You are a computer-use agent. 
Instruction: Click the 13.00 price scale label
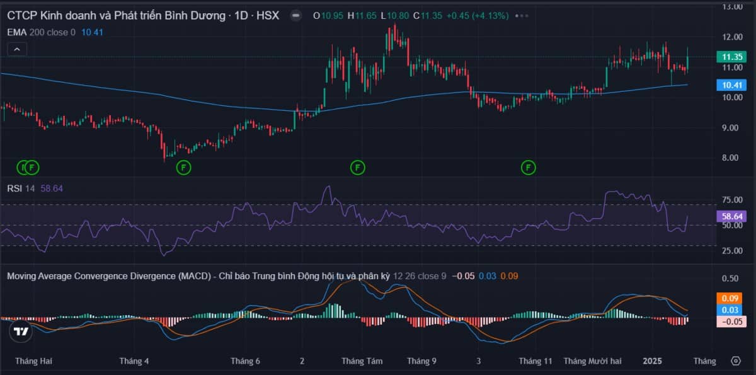(732, 6)
